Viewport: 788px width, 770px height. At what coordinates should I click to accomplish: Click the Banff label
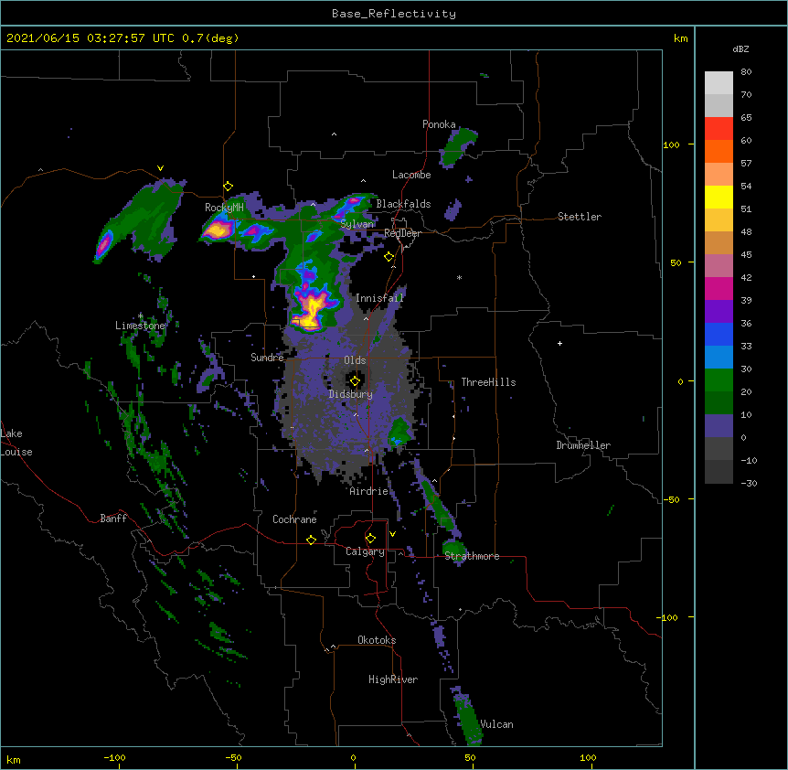click(113, 519)
